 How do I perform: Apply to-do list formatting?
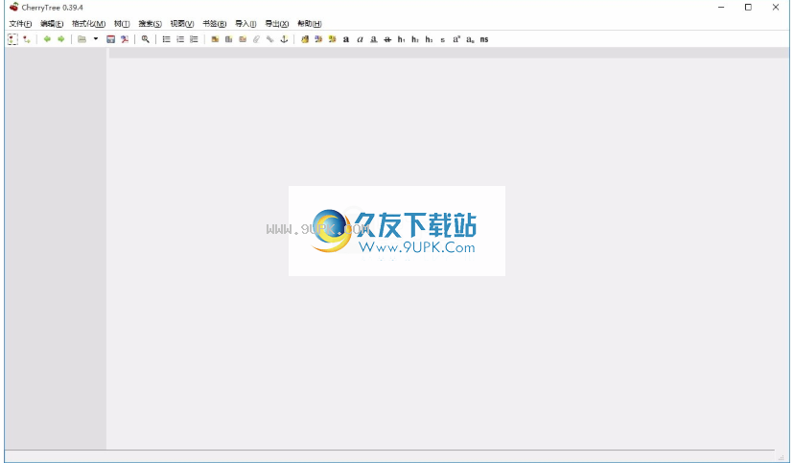click(194, 39)
